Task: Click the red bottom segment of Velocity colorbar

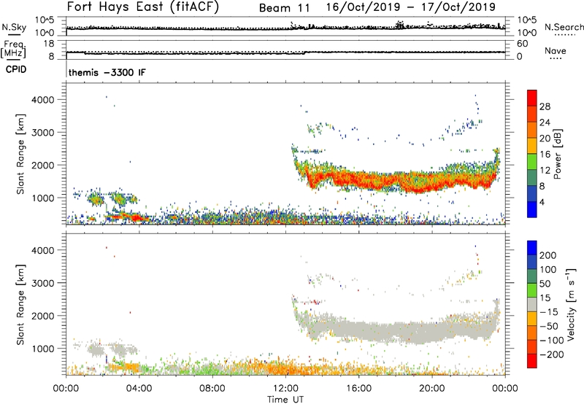Action: point(532,361)
